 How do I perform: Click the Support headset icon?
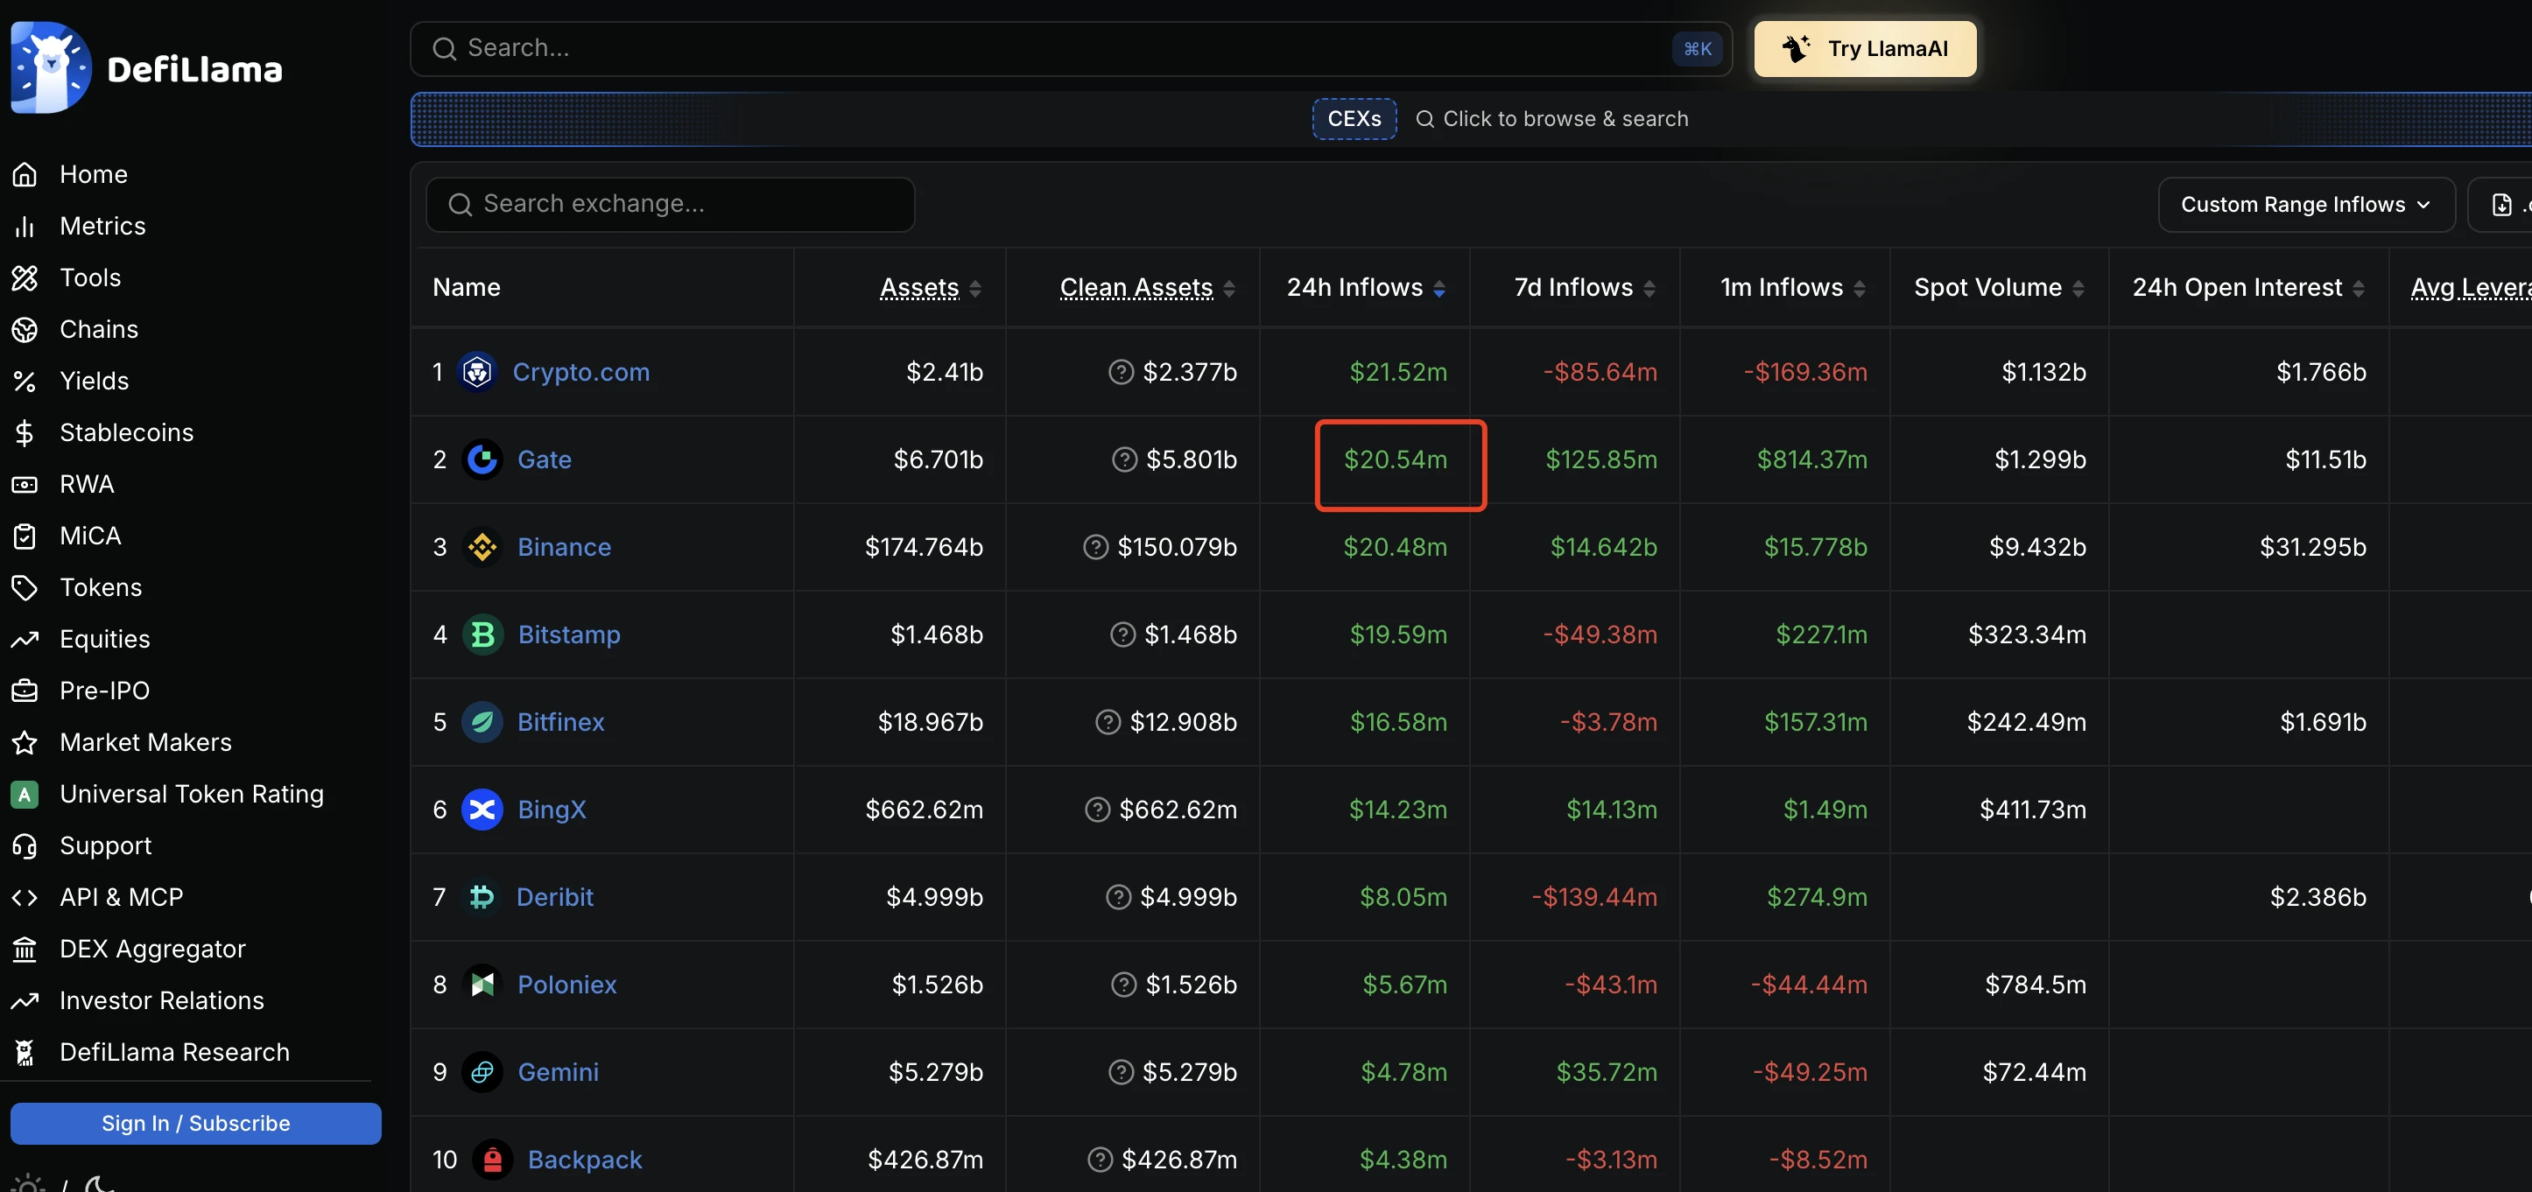[25, 846]
